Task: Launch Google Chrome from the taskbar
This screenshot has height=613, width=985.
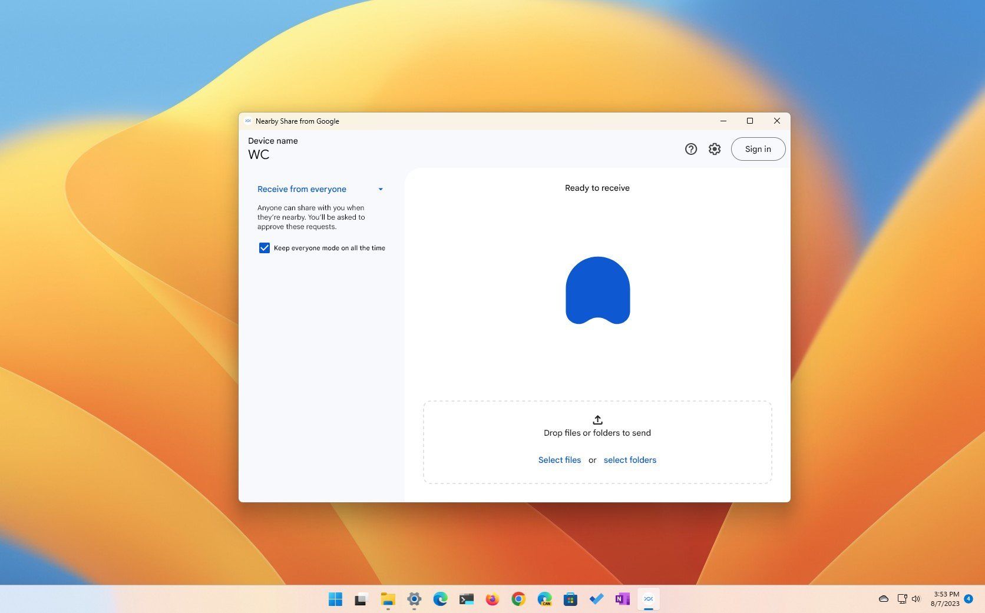Action: [x=518, y=599]
